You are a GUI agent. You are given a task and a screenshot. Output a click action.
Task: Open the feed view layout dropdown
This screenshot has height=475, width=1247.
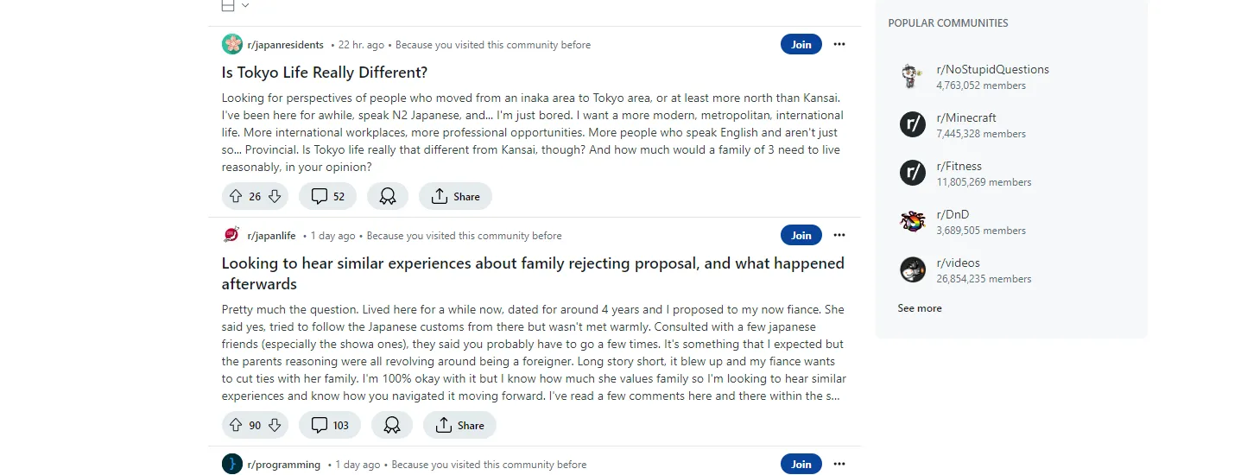click(235, 5)
